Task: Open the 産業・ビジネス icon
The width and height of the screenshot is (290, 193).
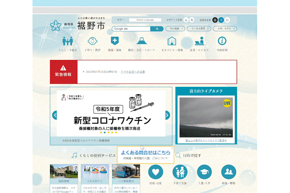Action: point(199,41)
